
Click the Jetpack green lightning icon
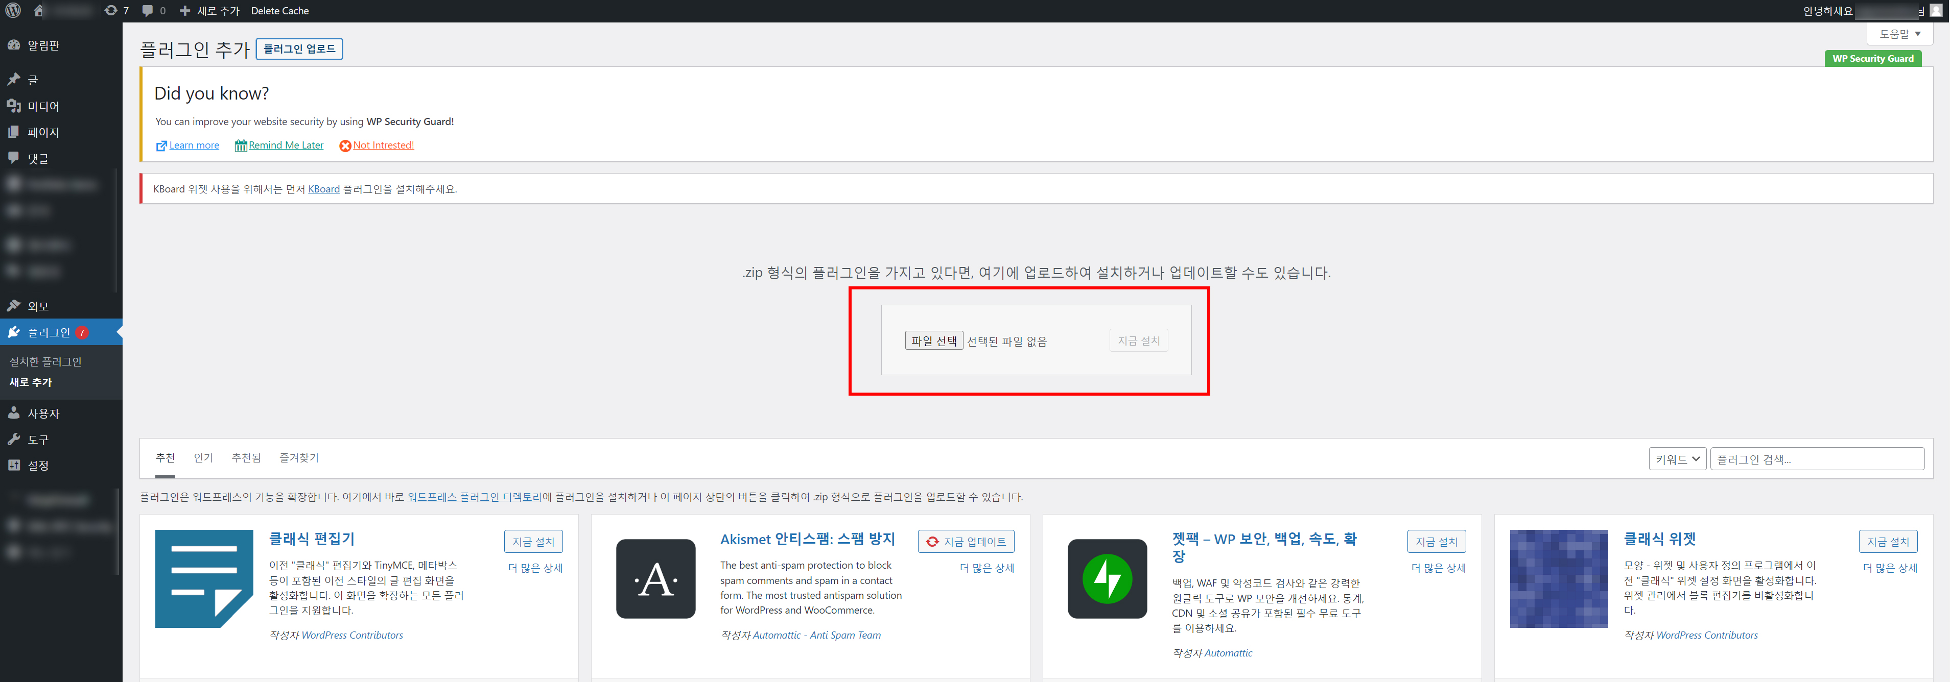coord(1108,578)
